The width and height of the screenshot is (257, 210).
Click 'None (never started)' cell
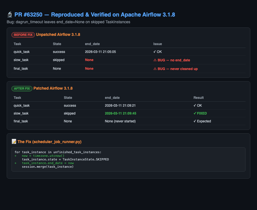120,121
